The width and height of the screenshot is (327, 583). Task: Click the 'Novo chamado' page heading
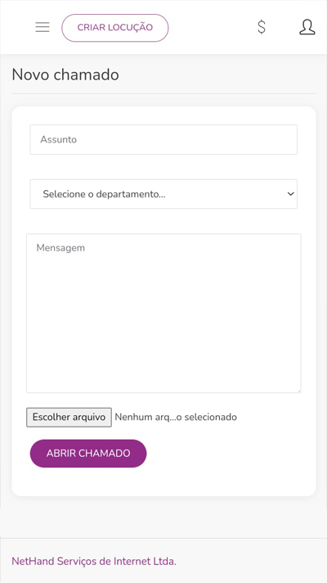[x=65, y=75]
